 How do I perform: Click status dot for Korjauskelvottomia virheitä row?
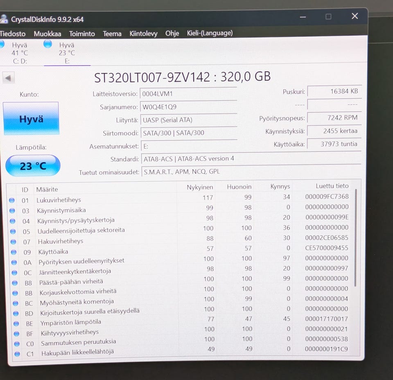point(15,293)
